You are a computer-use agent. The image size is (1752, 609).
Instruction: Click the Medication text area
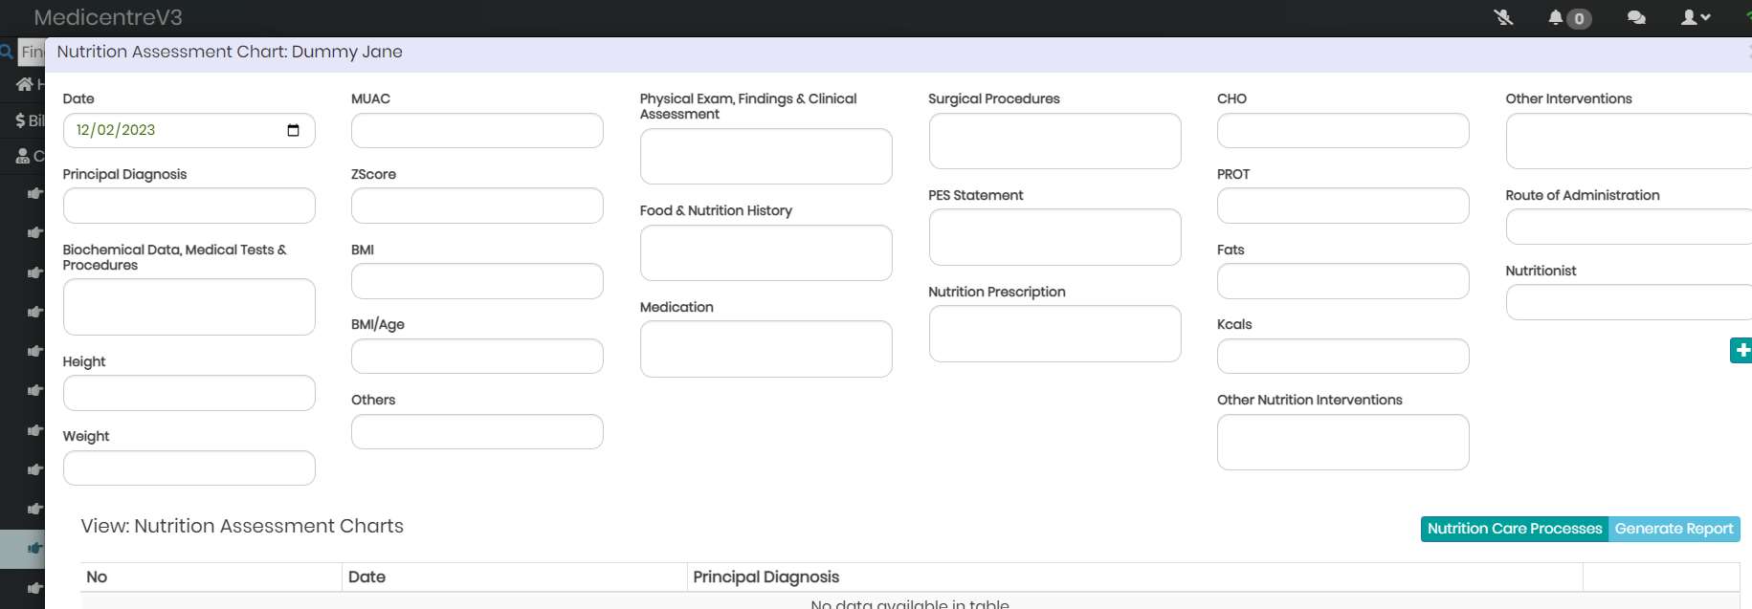coord(766,349)
